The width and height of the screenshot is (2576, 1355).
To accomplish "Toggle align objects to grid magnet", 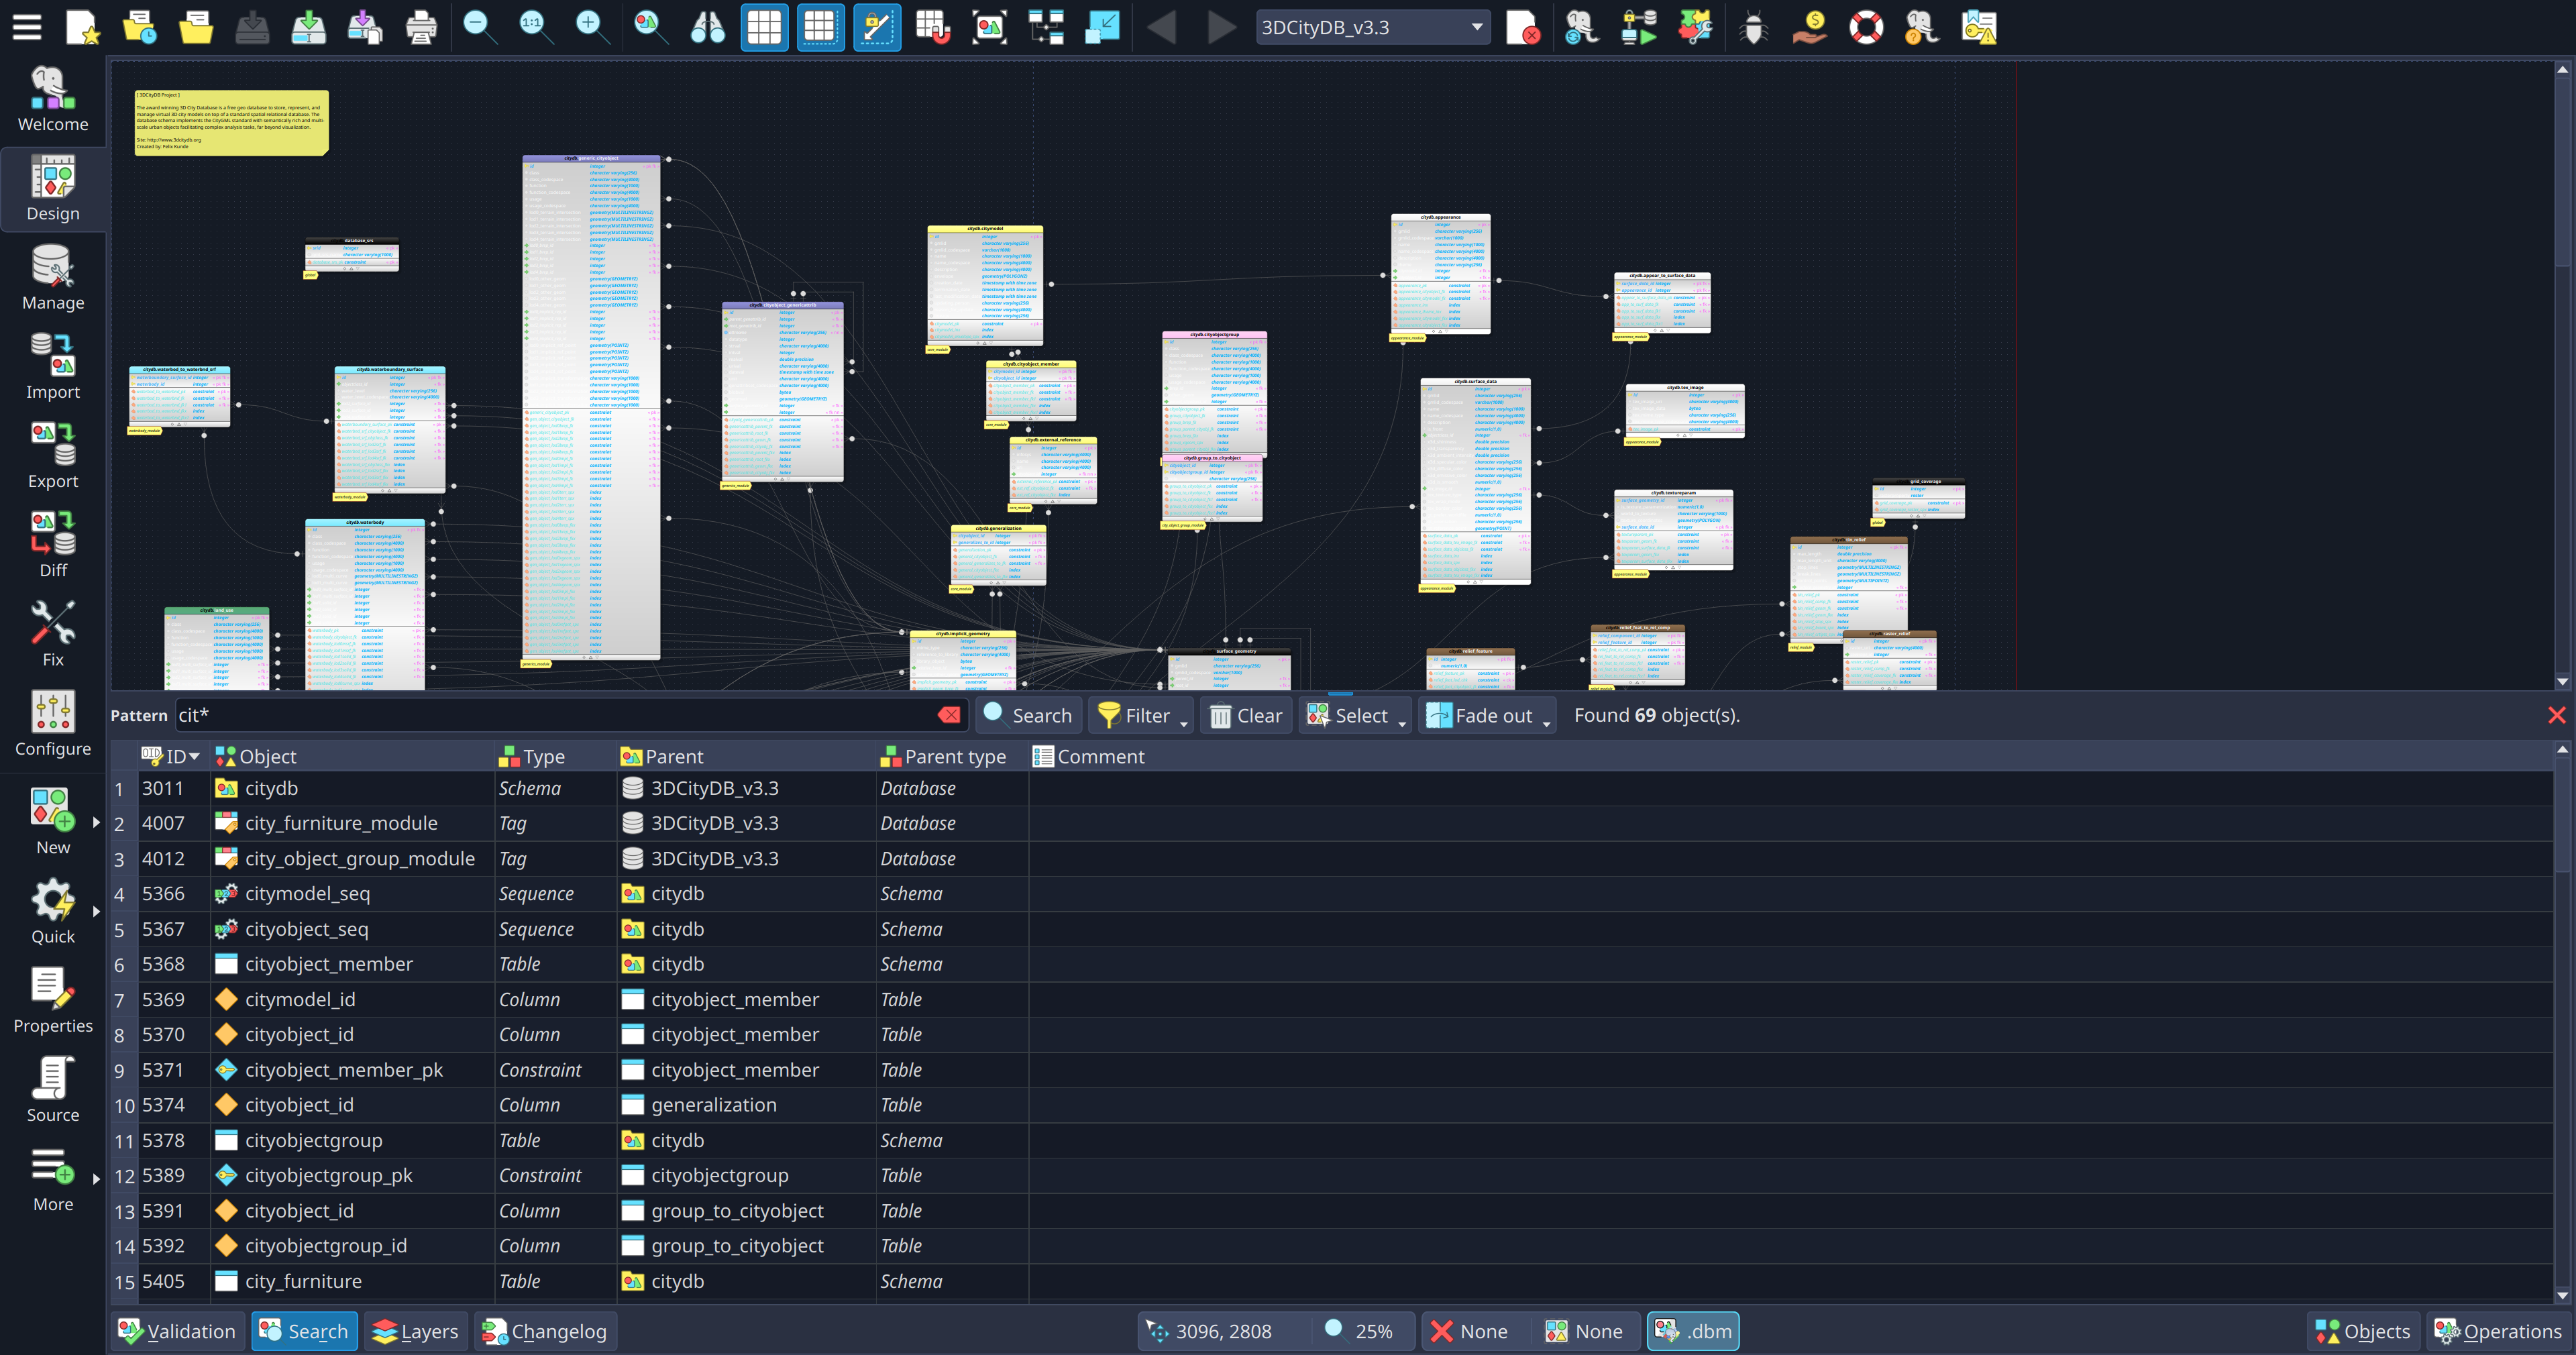I will [x=933, y=27].
